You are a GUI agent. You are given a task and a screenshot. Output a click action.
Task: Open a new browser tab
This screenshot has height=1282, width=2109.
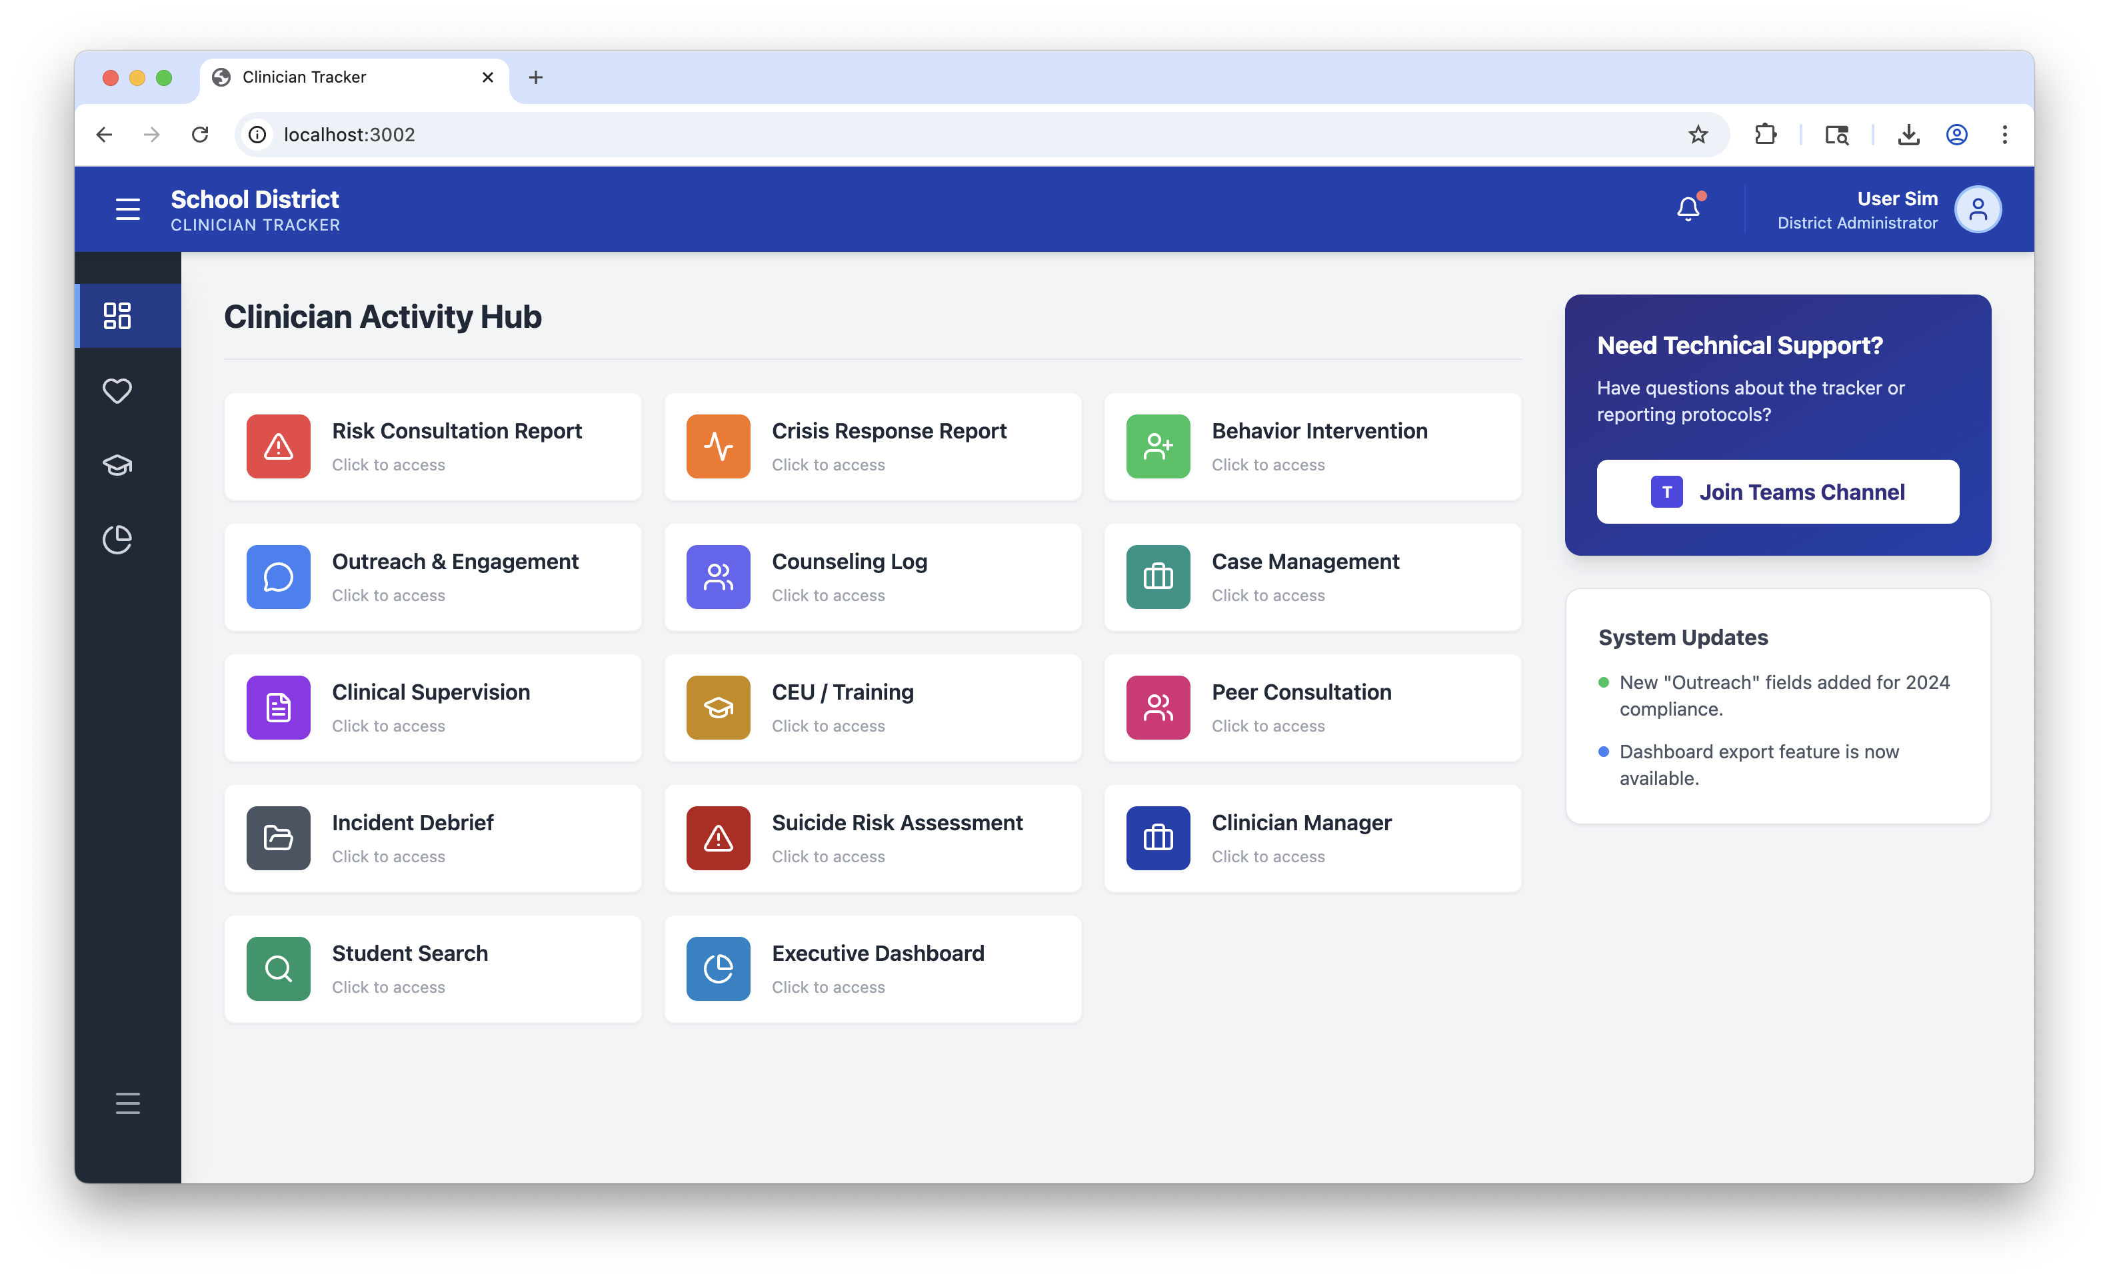(x=536, y=77)
